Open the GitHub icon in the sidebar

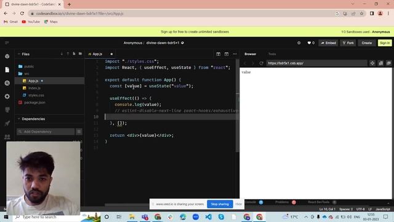7,110
